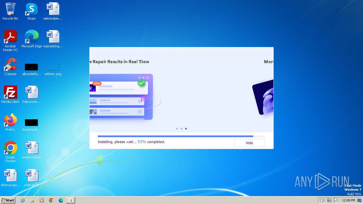Screen dimensions: 363x204
Task: Select the topicsetting... Word document
Action: pos(52,39)
